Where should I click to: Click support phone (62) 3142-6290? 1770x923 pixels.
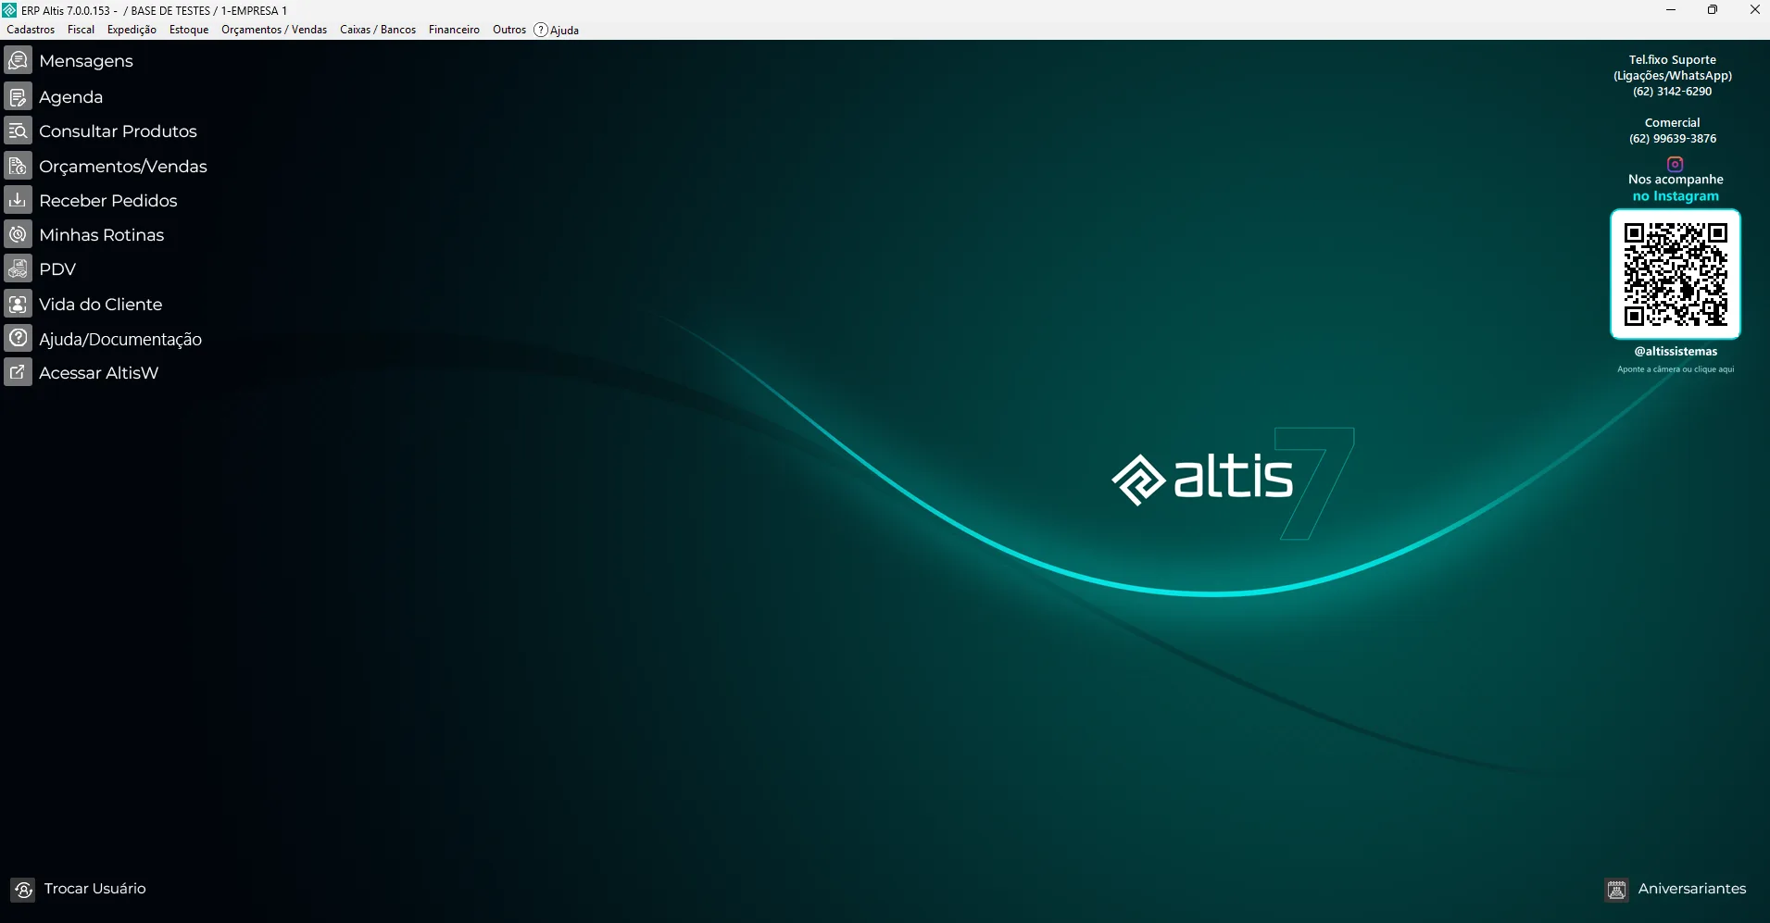[x=1673, y=92]
